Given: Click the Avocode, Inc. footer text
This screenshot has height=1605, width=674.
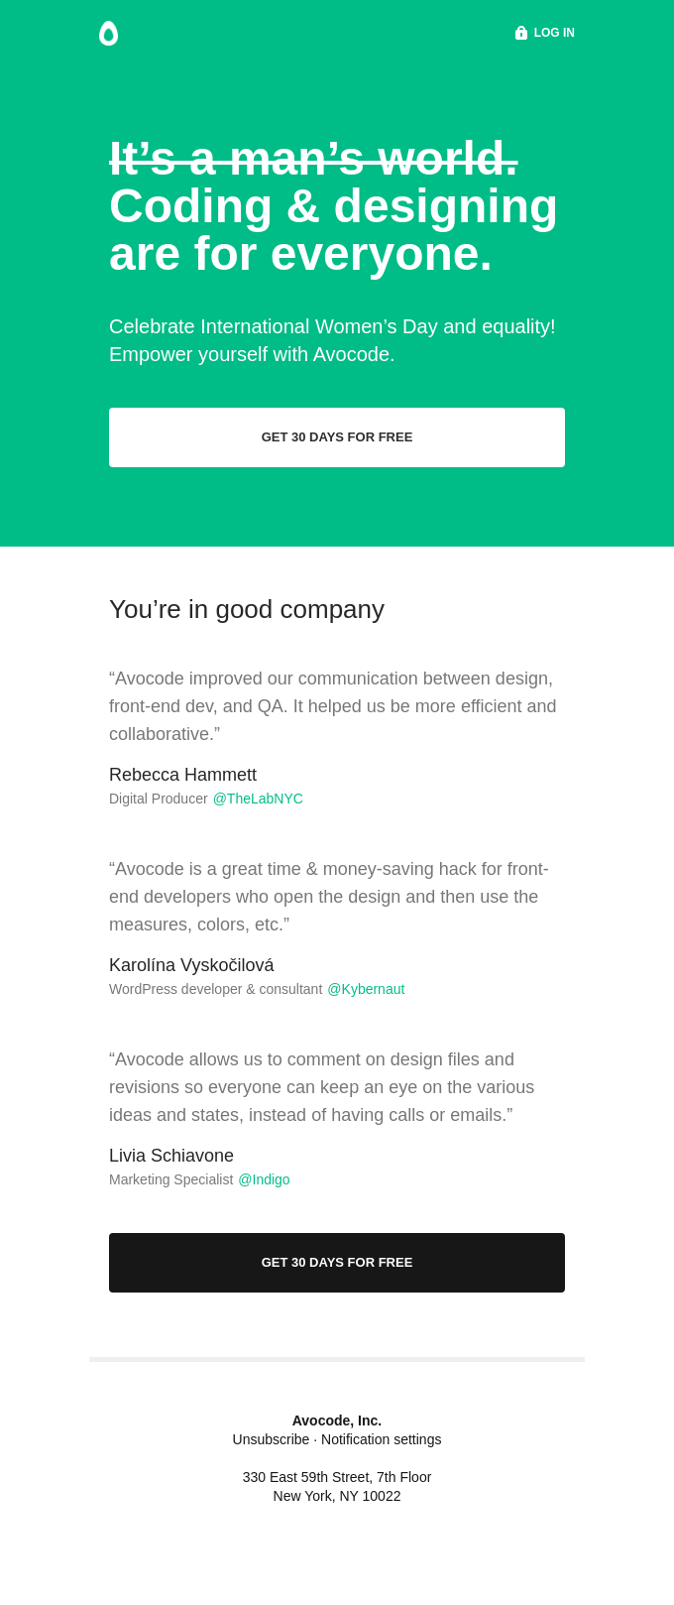Looking at the screenshot, I should click(x=337, y=1420).
